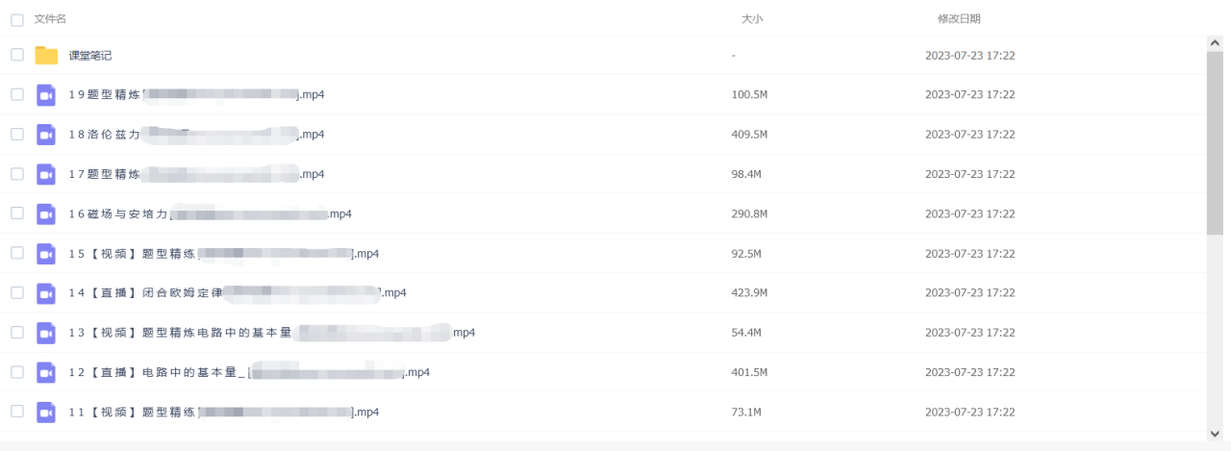Image resolution: width=1231 pixels, height=451 pixels.
Task: Click video icon for 16磁场与安培力 file
Action: coord(46,213)
